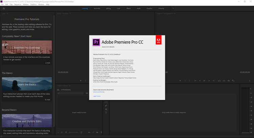Open the Behance link in About dialog

point(99,92)
